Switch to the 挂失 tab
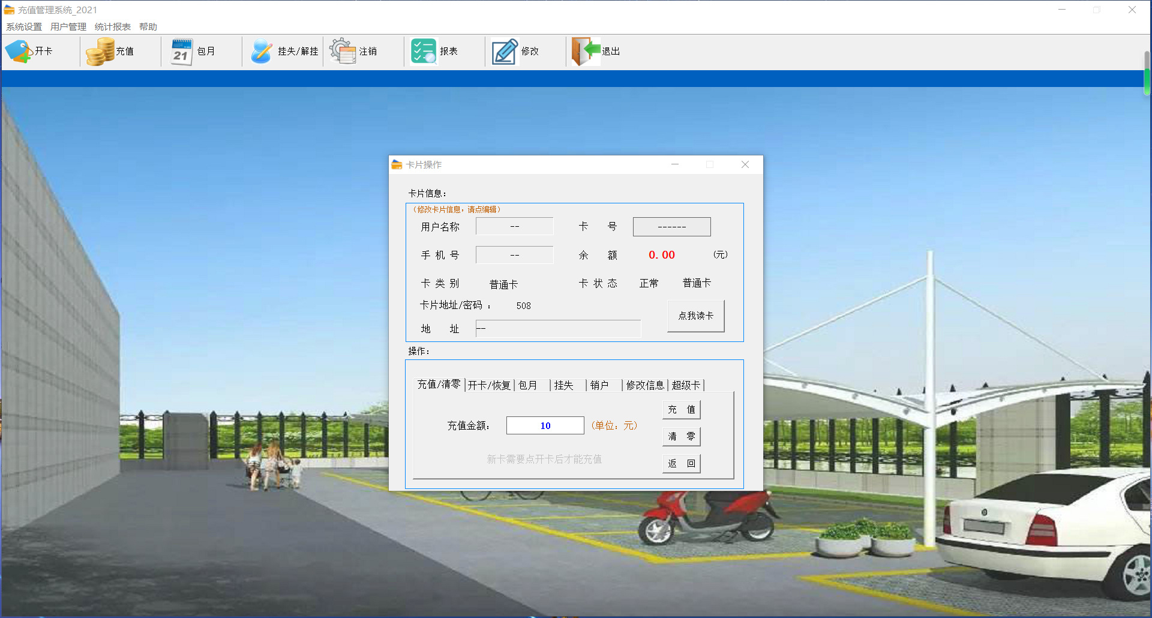Screen dimensions: 1152x618 tap(568, 385)
